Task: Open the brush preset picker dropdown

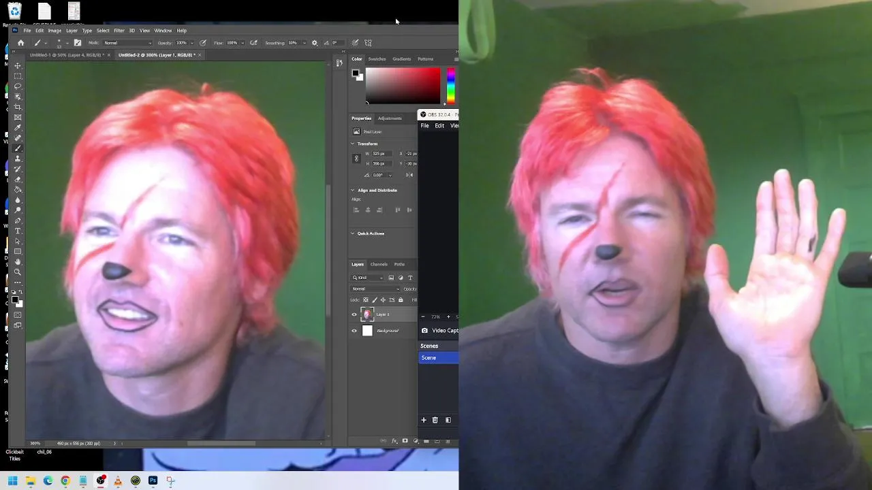Action: [x=67, y=43]
